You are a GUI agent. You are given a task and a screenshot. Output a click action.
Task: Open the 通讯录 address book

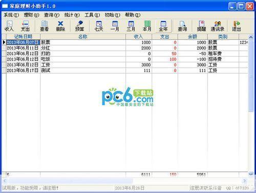pos(217,26)
